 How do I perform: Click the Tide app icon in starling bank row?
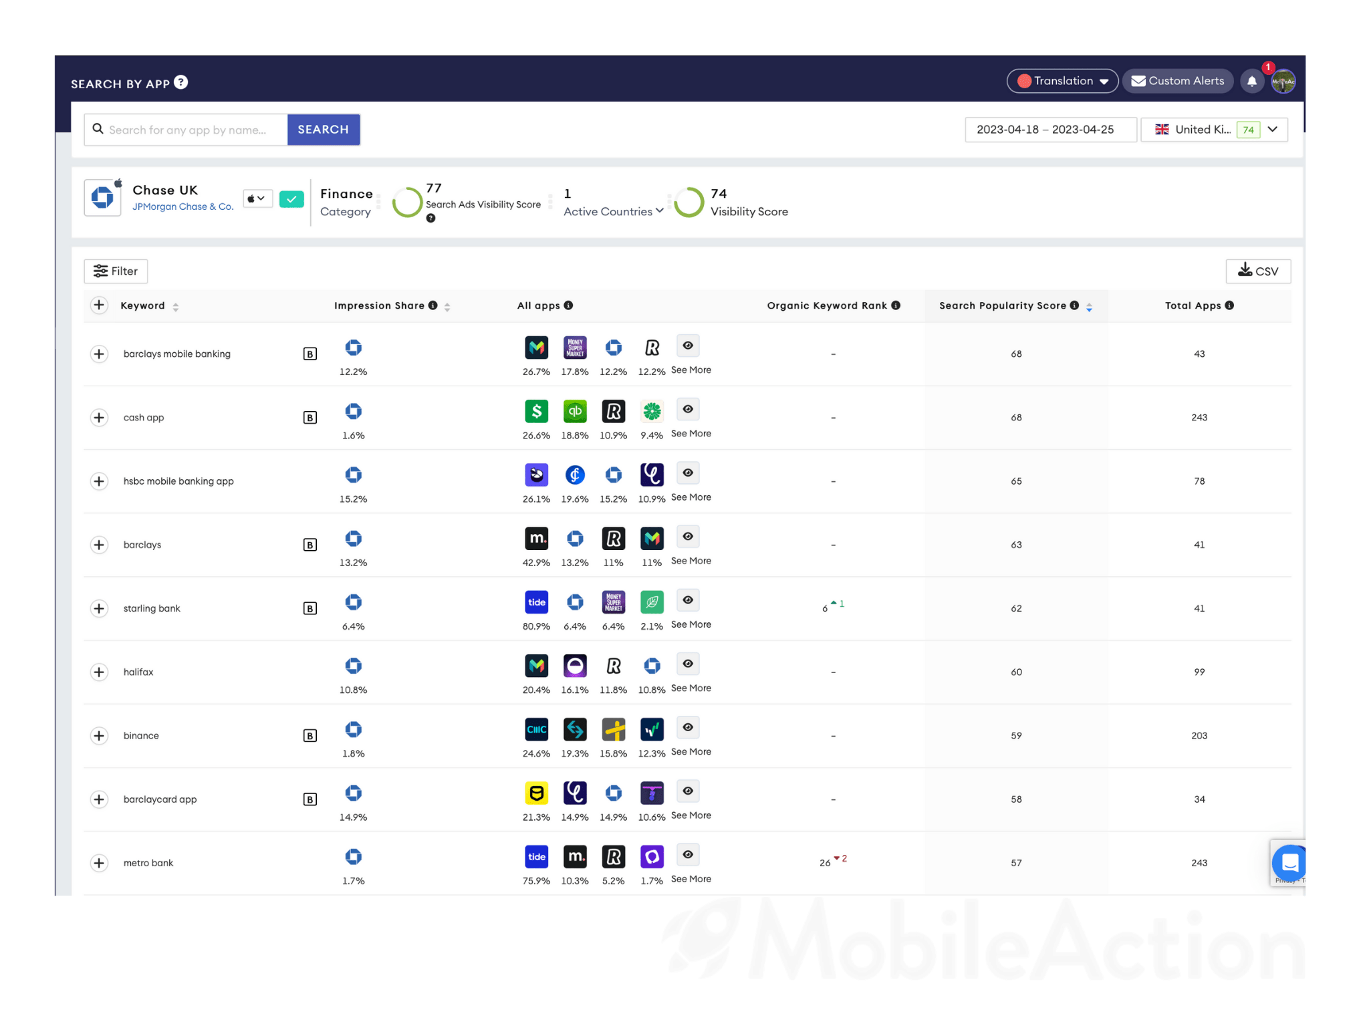[x=536, y=602]
